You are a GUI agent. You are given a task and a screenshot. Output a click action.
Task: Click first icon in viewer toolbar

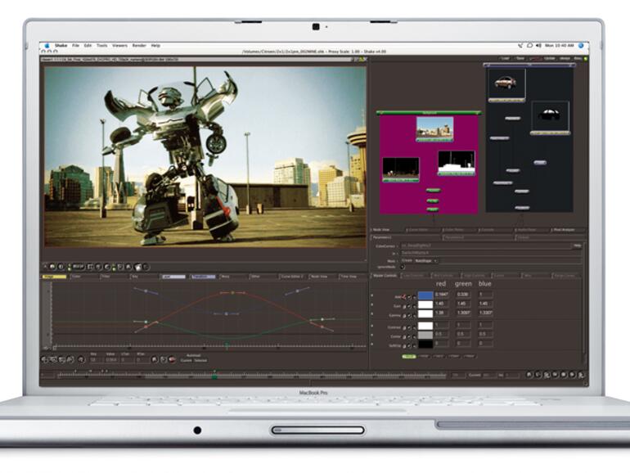[45, 267]
